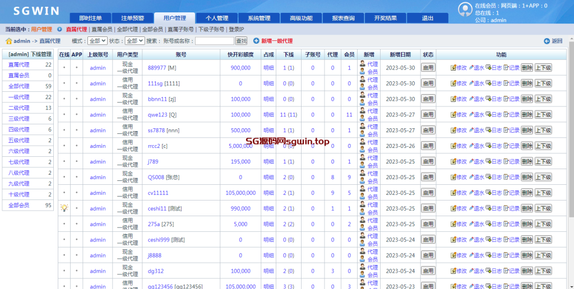The width and height of the screenshot is (574, 289).
Task: Click the 日志 log icon in the cv11111 row
Action: point(488,193)
